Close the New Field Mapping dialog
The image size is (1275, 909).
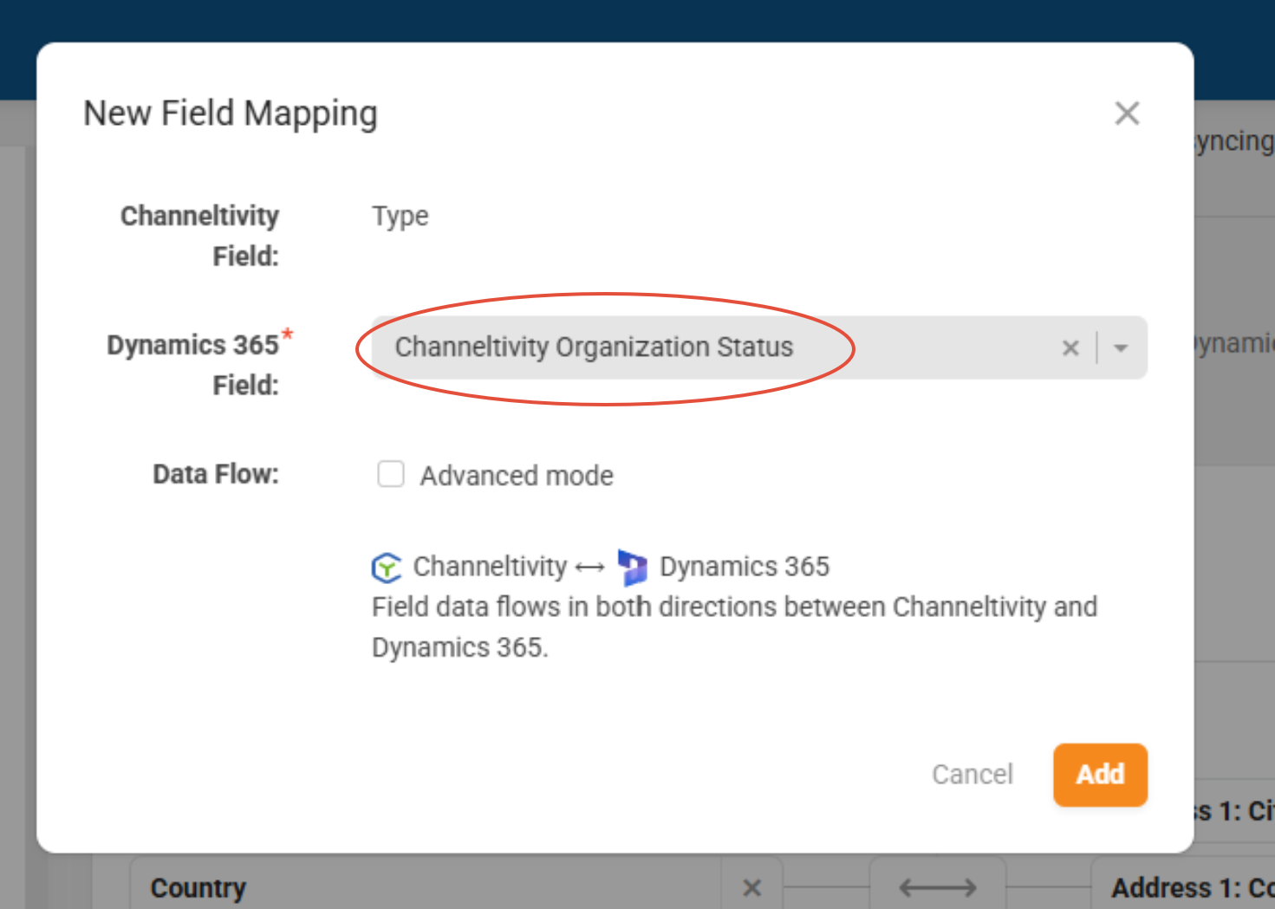pos(1127,114)
